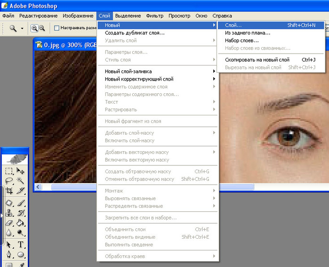Click the Adobe Photoshop title bar icon

(4, 6)
